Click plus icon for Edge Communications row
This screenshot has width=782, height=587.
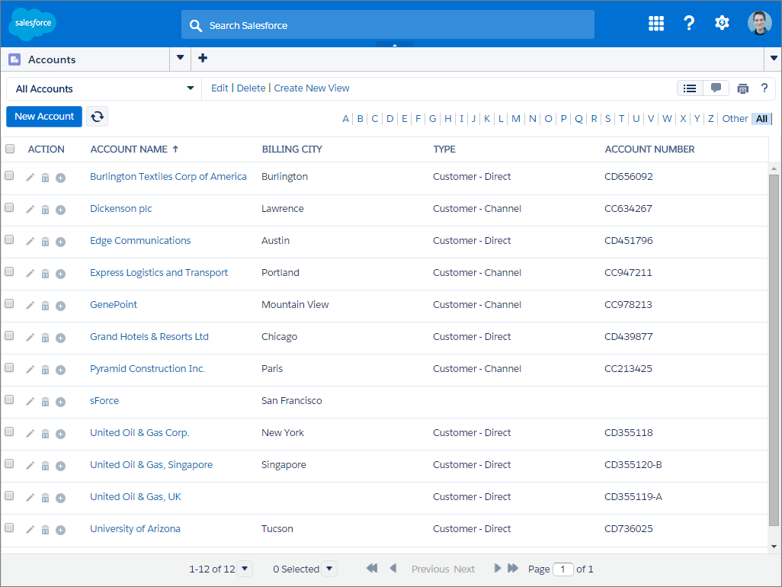(60, 242)
